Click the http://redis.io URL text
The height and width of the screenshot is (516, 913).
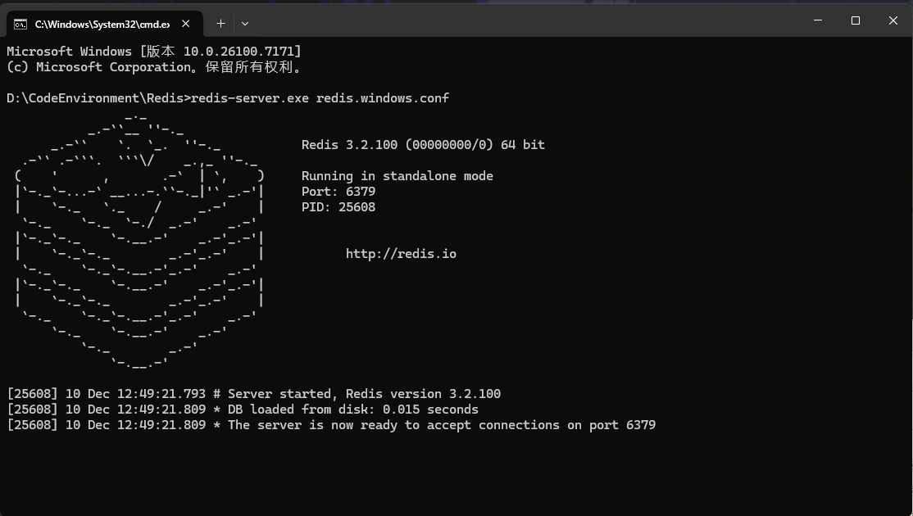click(x=402, y=254)
